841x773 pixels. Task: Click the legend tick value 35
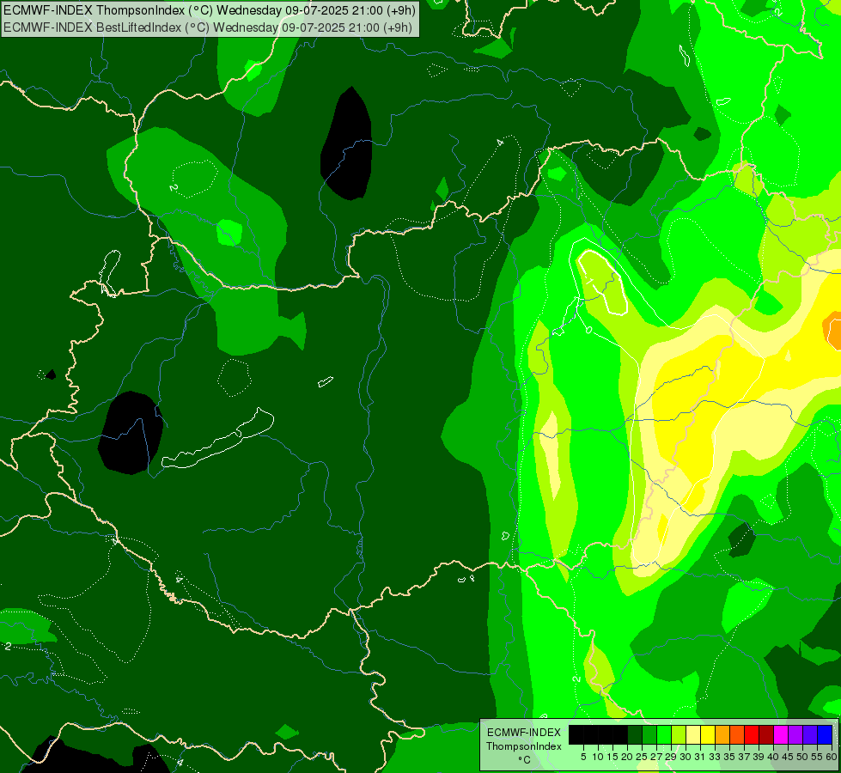[x=730, y=757]
